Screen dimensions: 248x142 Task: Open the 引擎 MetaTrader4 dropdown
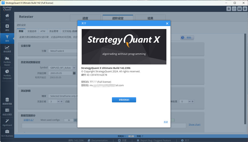coord(63,51)
